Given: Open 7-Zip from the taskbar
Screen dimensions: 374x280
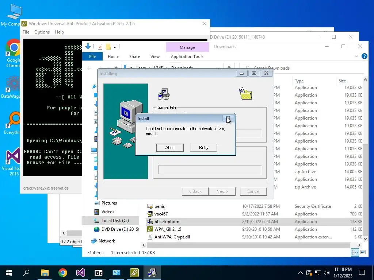Looking at the screenshot, I should 99,273.
